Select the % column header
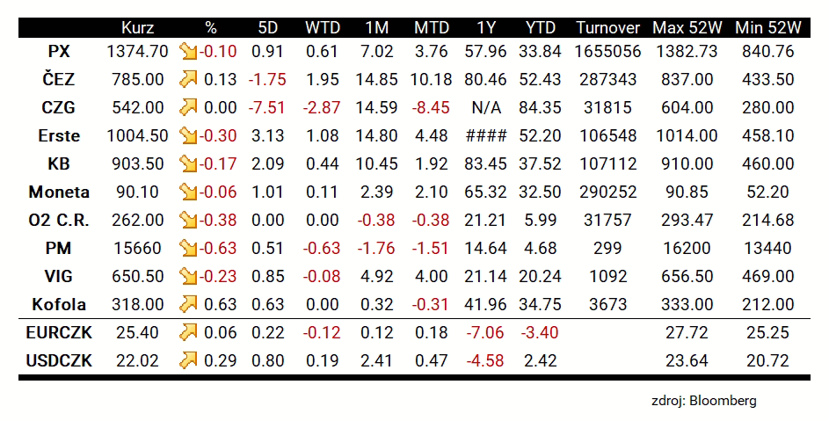Screen dimensions: 829x421 tap(211, 27)
